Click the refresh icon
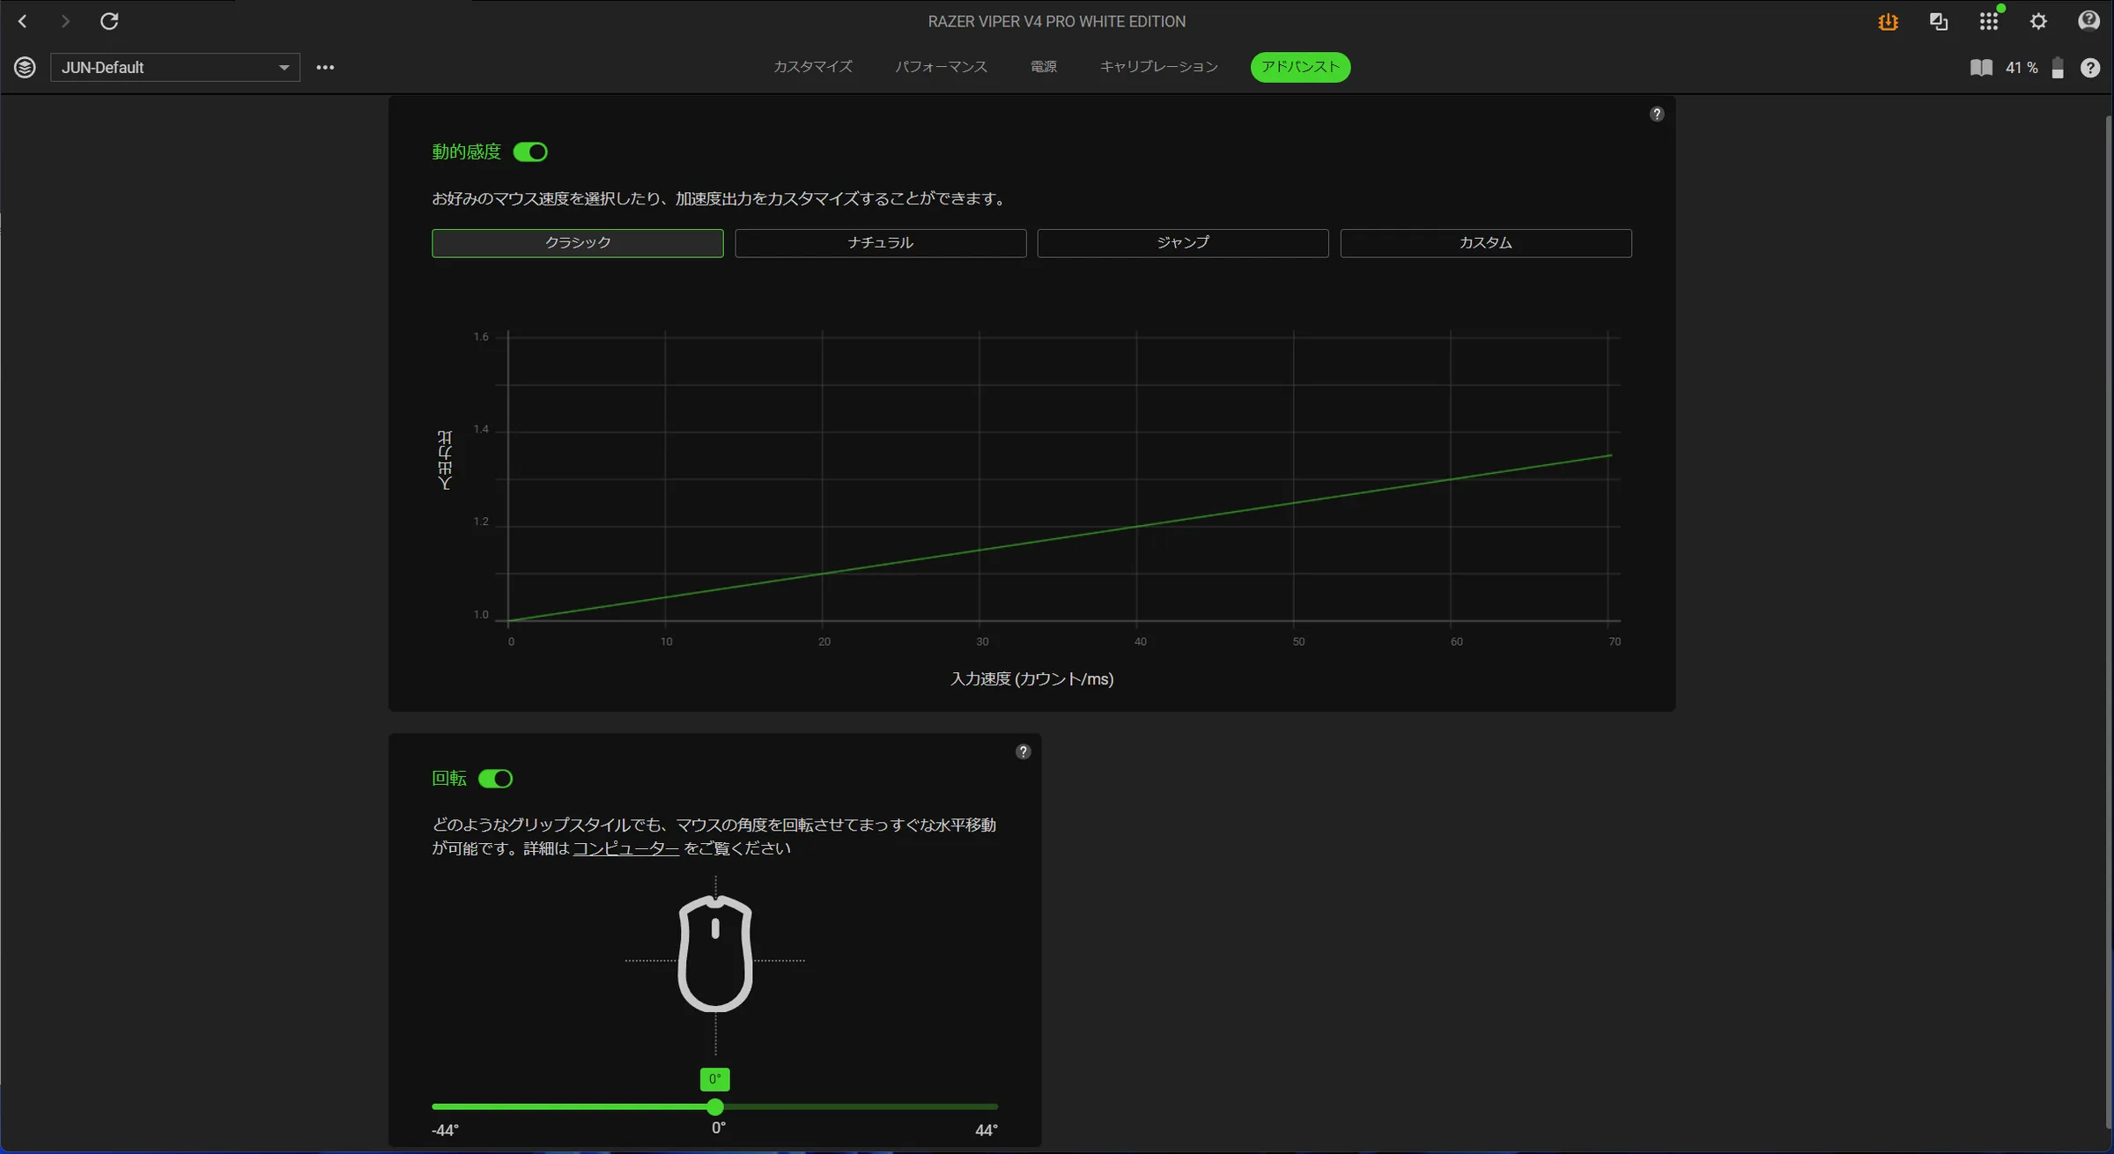2114x1154 pixels. click(109, 21)
